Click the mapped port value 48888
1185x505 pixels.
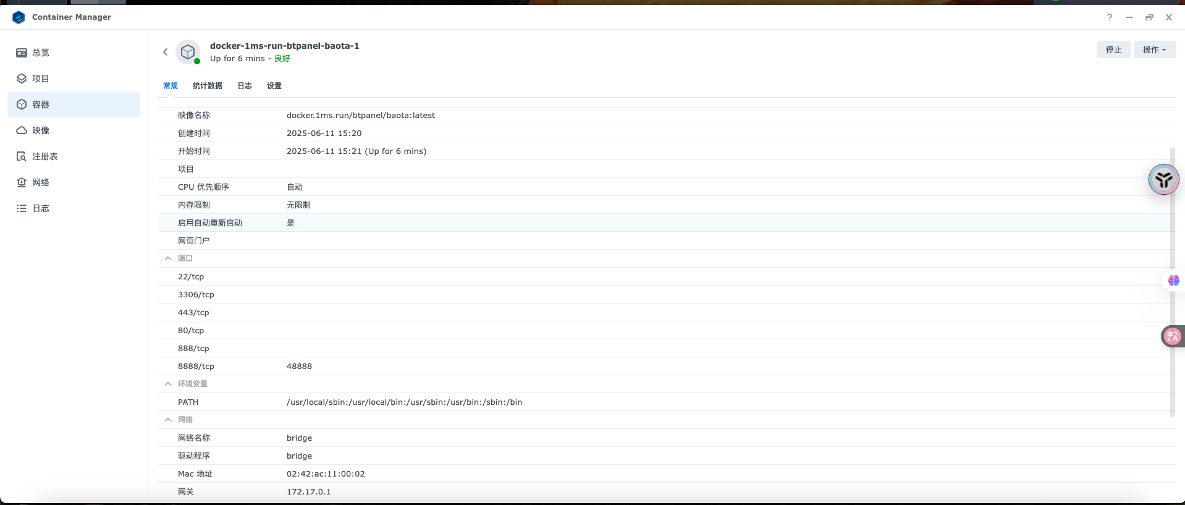[x=299, y=367]
